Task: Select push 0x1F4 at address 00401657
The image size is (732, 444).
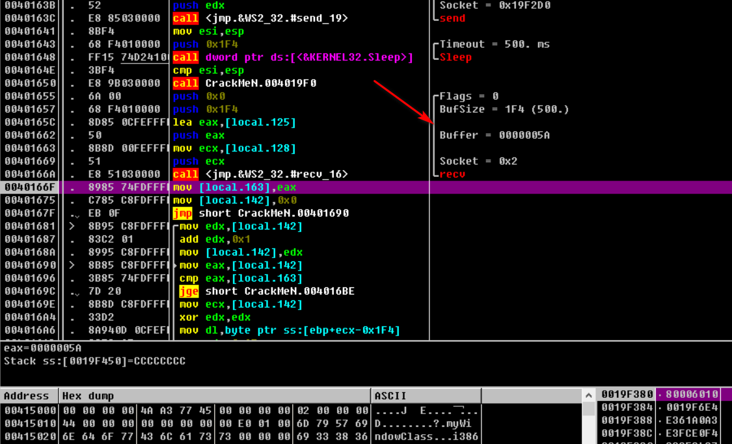Action: tap(206, 109)
